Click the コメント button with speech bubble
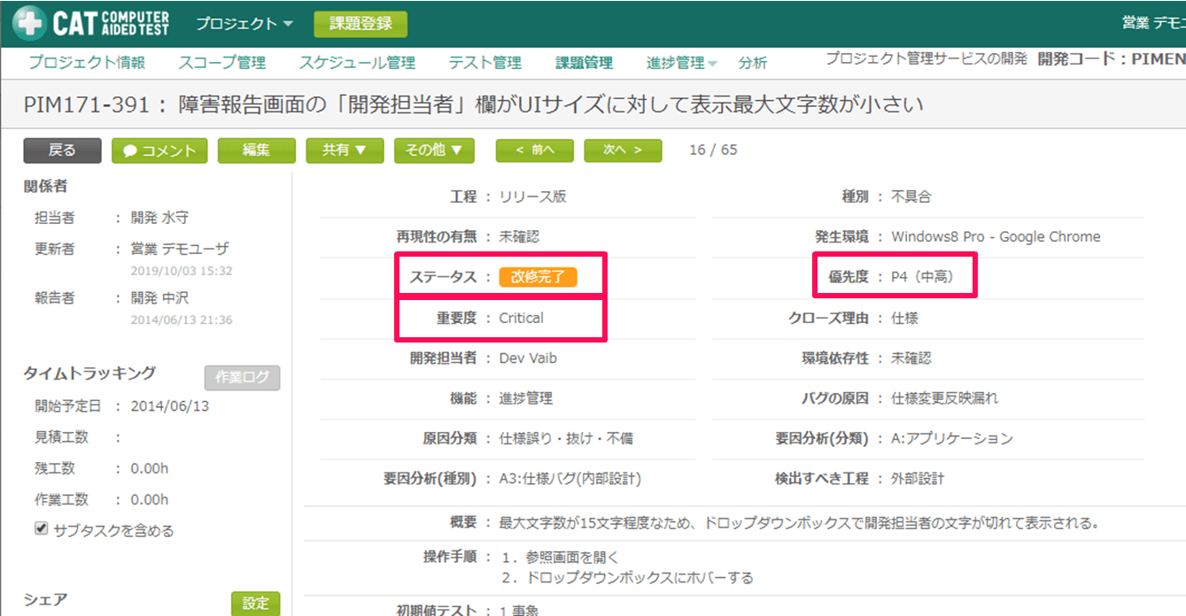Viewport: 1186px width, 616px height. (x=159, y=150)
